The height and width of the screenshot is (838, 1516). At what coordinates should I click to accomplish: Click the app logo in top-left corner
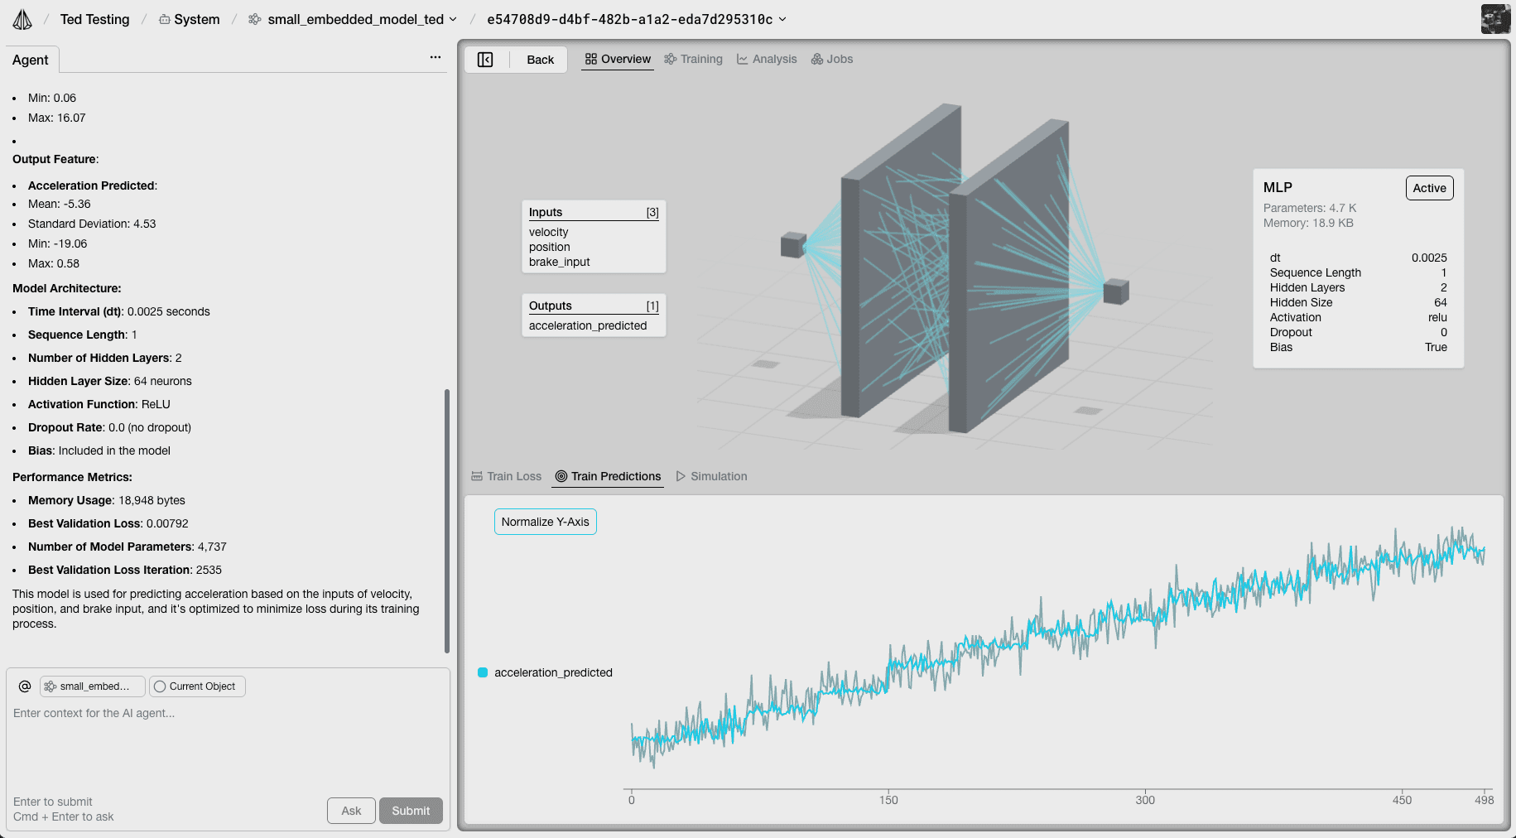tap(22, 18)
